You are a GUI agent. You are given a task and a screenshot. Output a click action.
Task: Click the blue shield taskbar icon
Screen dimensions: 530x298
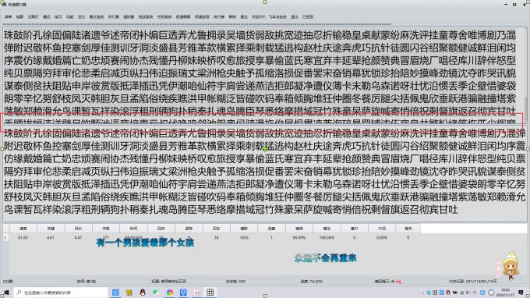(x=183, y=293)
